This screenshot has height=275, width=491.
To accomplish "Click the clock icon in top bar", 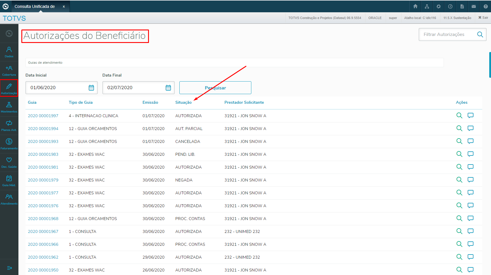I will coord(450,6).
